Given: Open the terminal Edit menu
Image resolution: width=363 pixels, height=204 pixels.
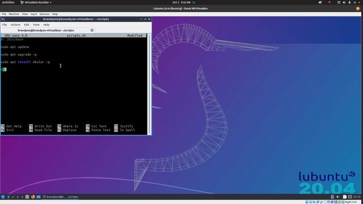Looking at the screenshot, I should coord(27,25).
